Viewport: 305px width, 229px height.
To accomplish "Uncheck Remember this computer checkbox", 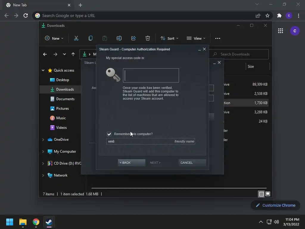I will (x=109, y=134).
